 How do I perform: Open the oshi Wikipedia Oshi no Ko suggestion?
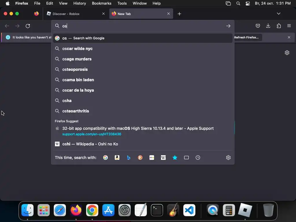click(143, 144)
